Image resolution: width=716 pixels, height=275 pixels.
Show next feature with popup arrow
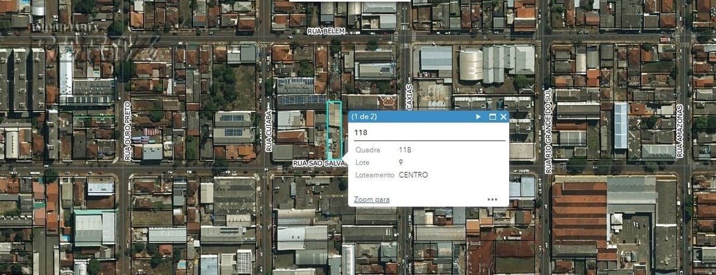coord(478,117)
